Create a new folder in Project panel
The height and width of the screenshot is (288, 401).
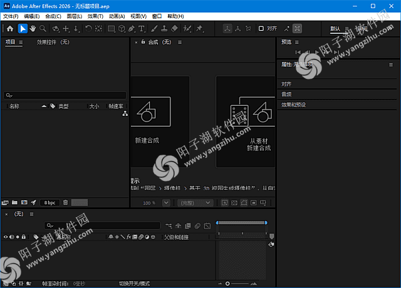click(14, 203)
